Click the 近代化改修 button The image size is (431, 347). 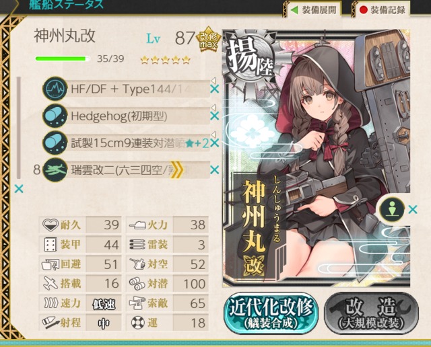click(271, 313)
